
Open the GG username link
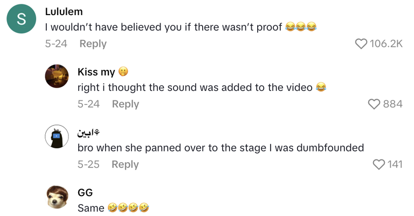tap(85, 192)
